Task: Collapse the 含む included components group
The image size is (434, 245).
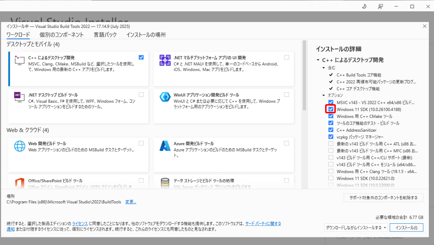Action: pyautogui.click(x=324, y=68)
